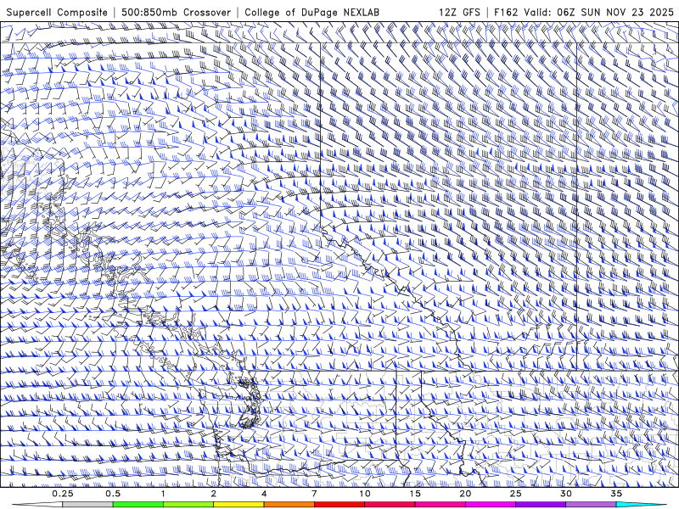Click the 10 scale label
679x509 pixels.
[x=365, y=494]
